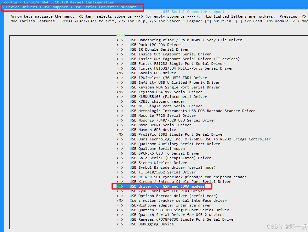This screenshot has width=308, height=232.
Task: Select USB KL5KUSB105 (Palmconnect) Driver
Action: click(x=168, y=97)
